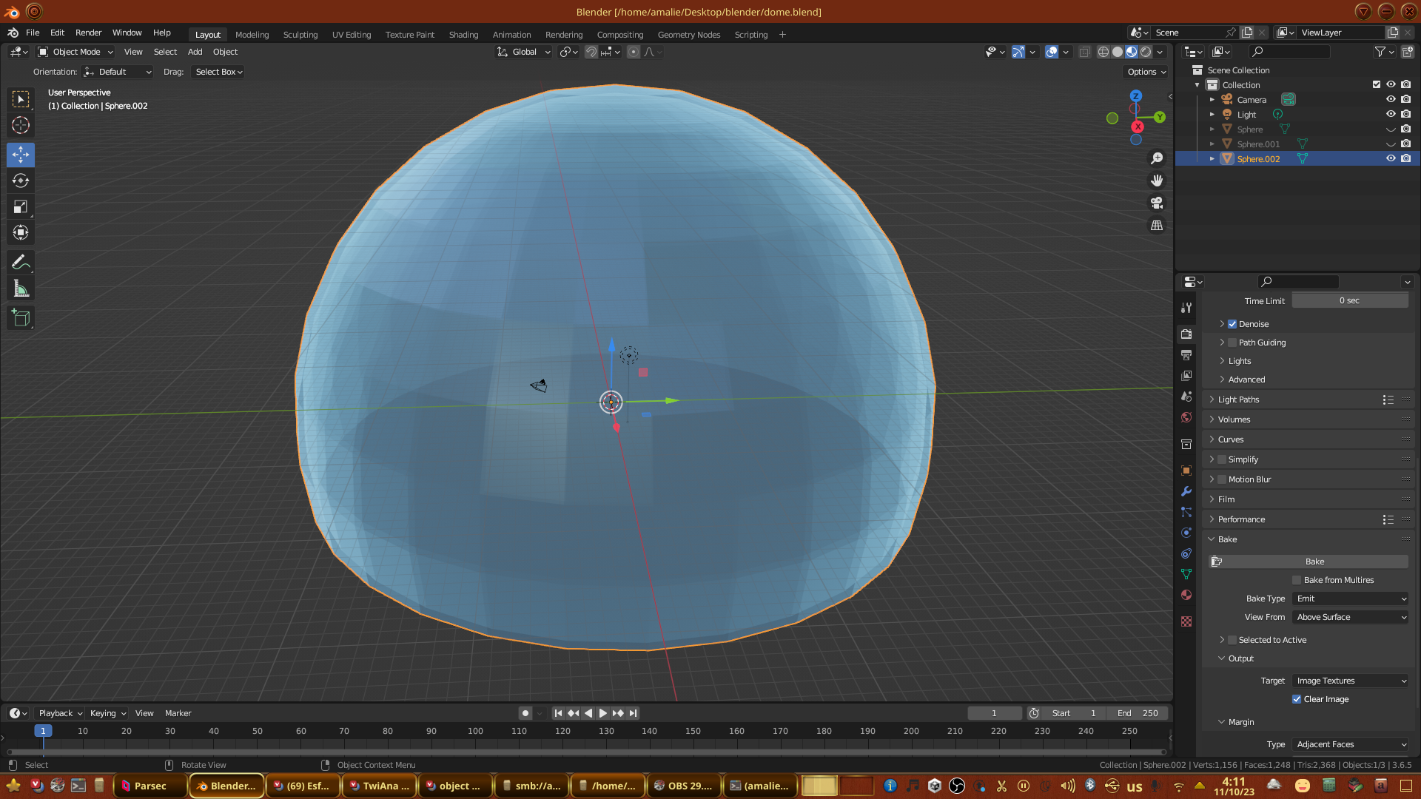Expand the Light Paths panel
This screenshot has width=1421, height=799.
coord(1238,399)
